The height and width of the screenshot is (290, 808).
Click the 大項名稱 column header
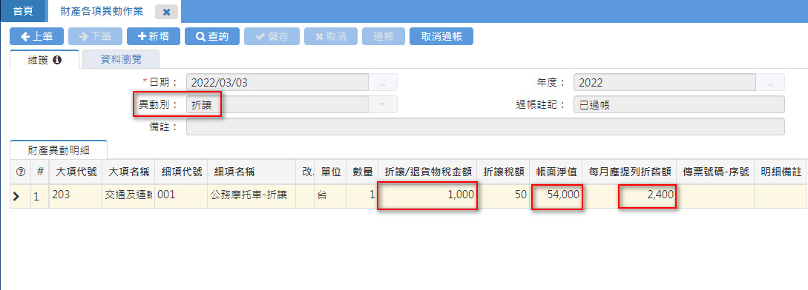pyautogui.click(x=128, y=172)
